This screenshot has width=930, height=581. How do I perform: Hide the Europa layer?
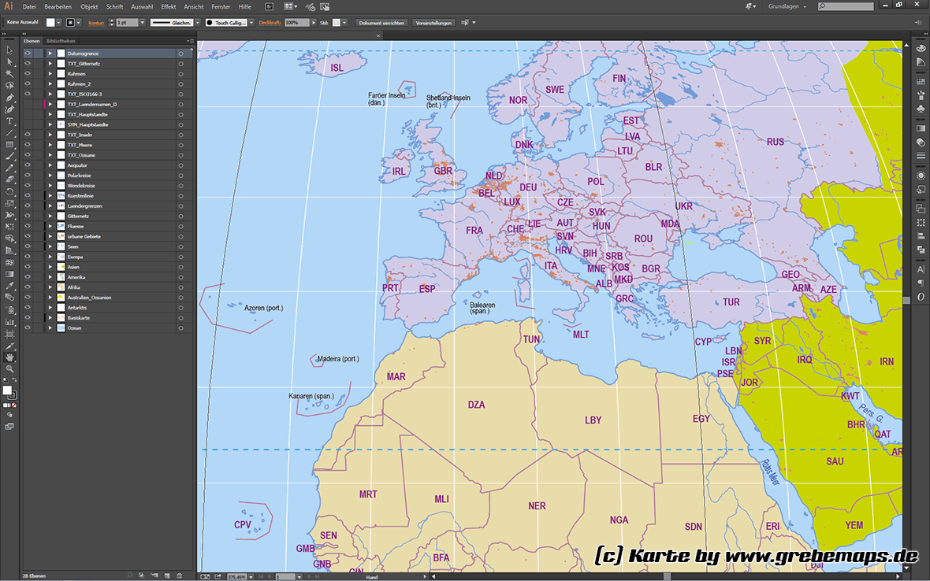pos(28,257)
